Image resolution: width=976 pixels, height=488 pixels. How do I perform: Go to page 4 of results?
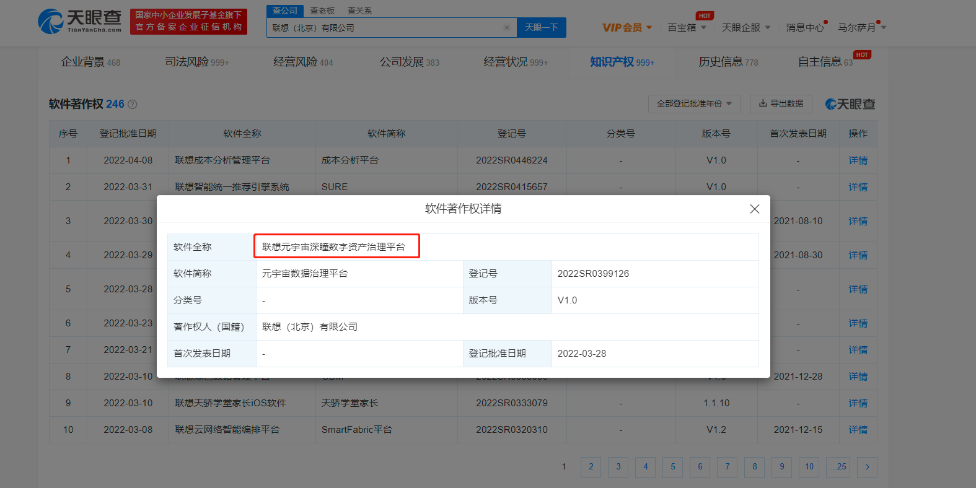click(x=646, y=467)
